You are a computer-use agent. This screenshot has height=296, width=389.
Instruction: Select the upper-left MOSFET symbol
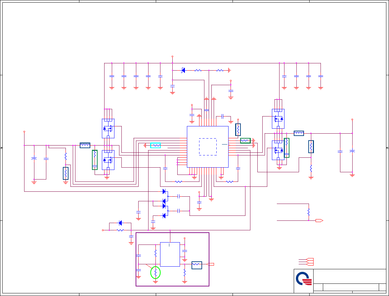tap(108, 128)
